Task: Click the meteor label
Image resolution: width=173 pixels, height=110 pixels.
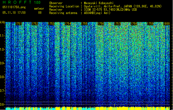Action: [39, 9]
